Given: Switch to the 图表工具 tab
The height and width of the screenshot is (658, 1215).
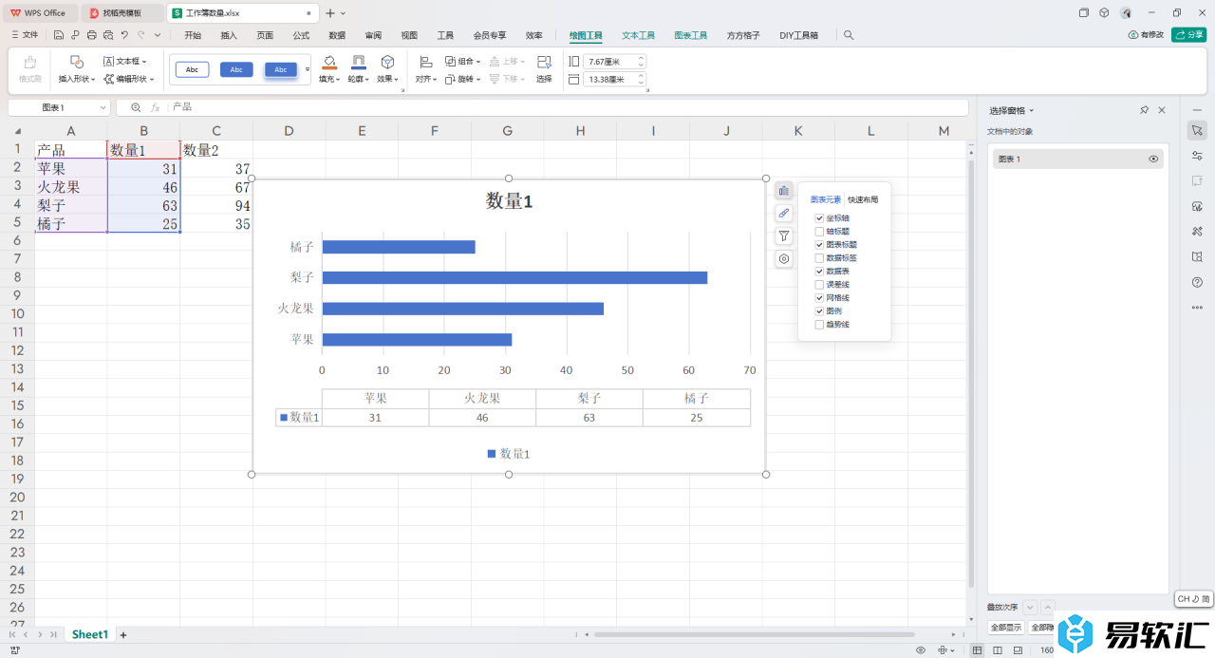Looking at the screenshot, I should [691, 35].
